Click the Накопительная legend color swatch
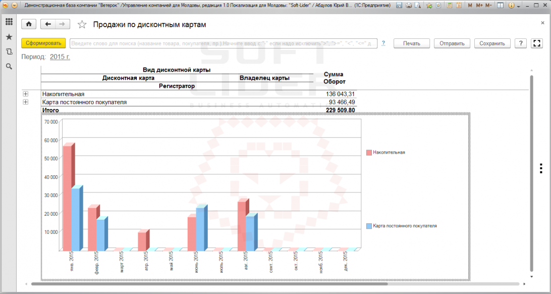This screenshot has height=294, width=551. (369, 153)
